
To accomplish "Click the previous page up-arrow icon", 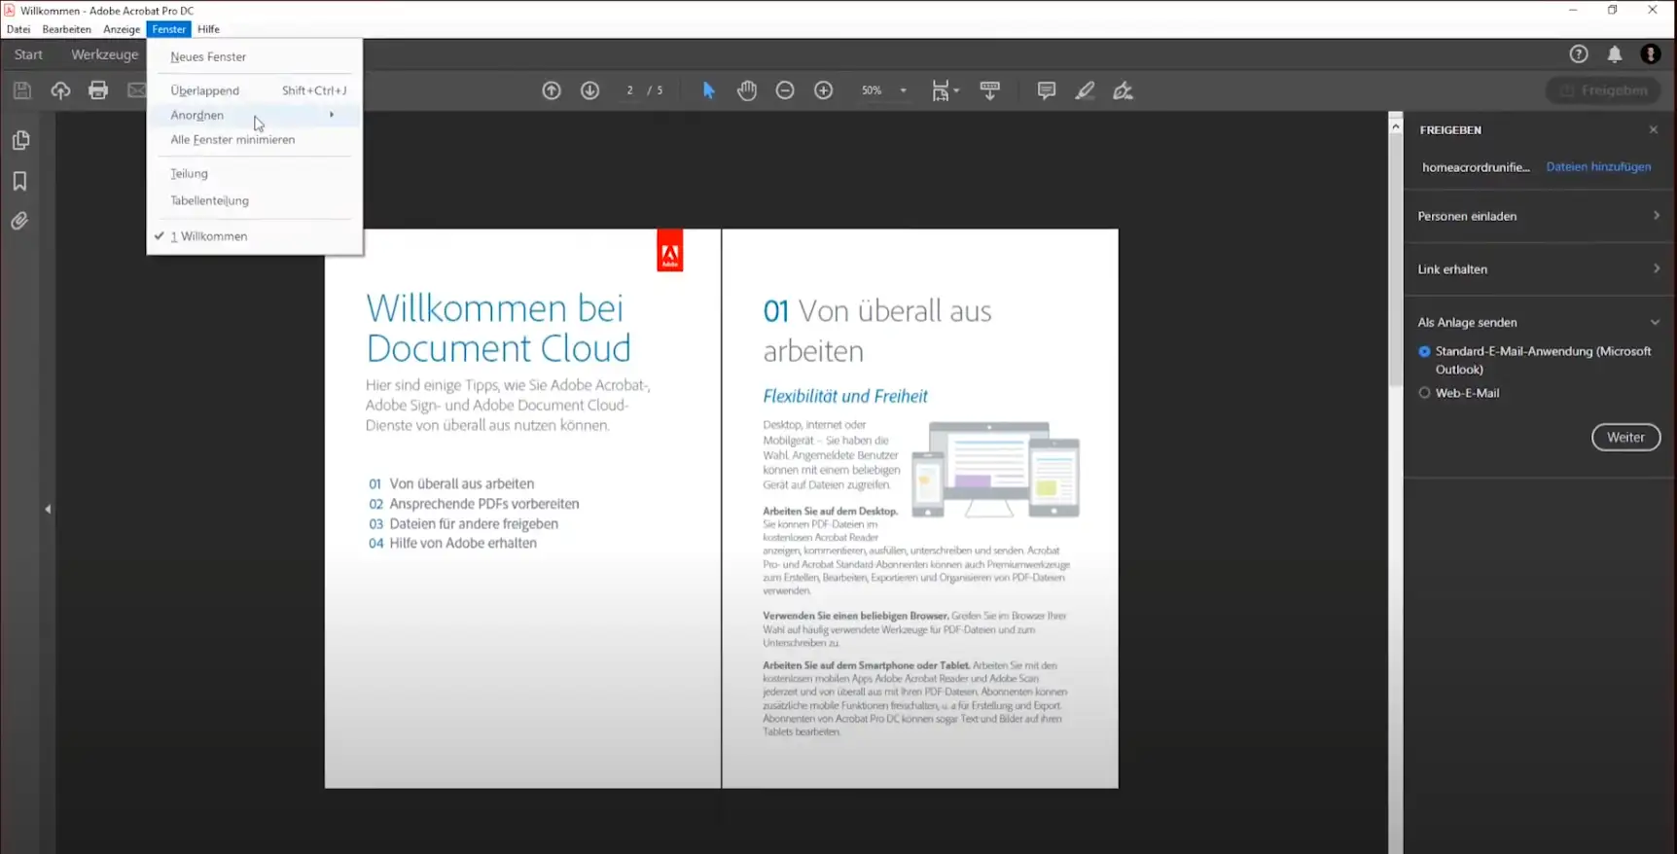I will click(x=552, y=90).
